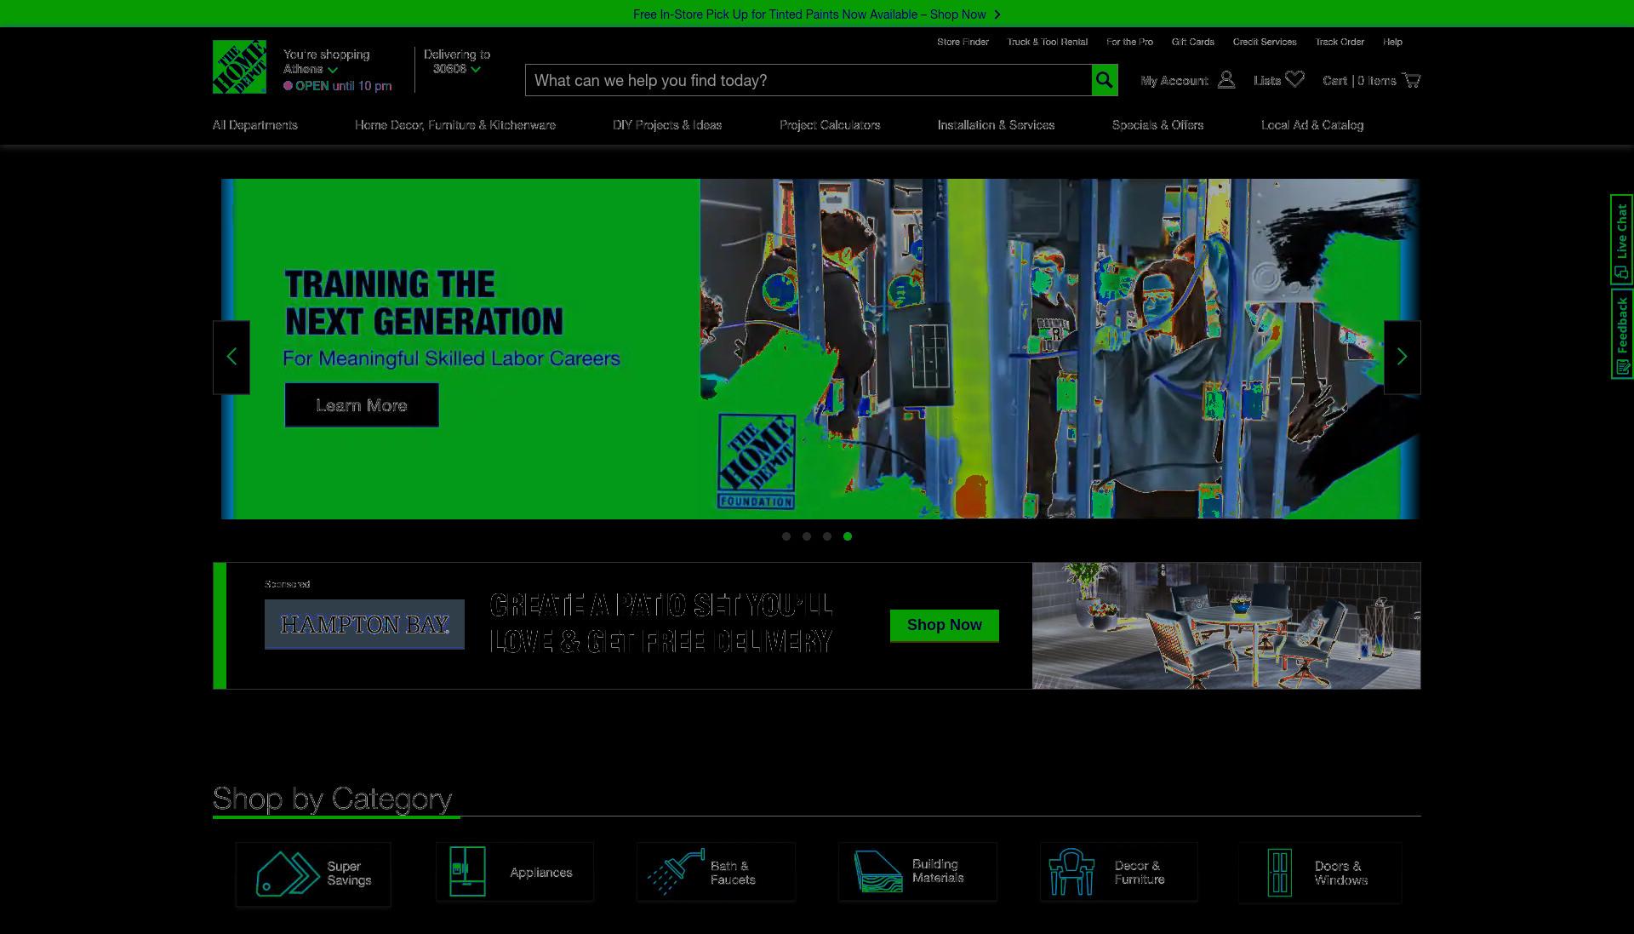Open Local Ad & Catalog menu
This screenshot has width=1634, height=934.
coord(1312,125)
